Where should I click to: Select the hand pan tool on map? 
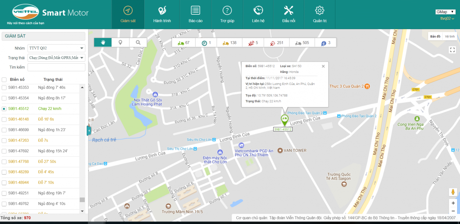tap(103, 43)
